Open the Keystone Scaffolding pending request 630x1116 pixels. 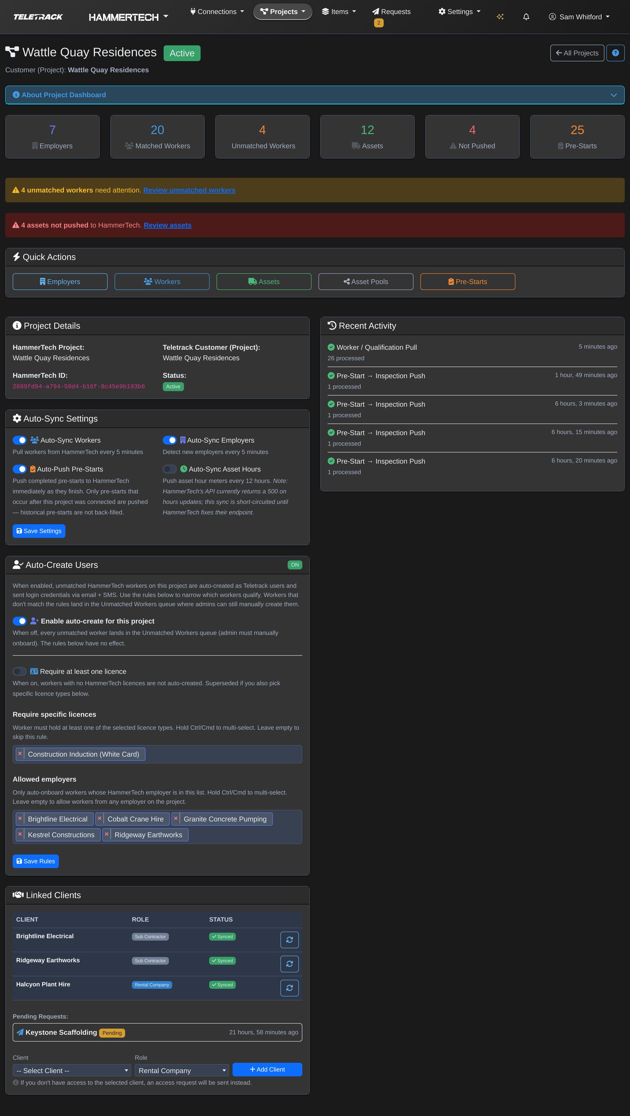157,1032
